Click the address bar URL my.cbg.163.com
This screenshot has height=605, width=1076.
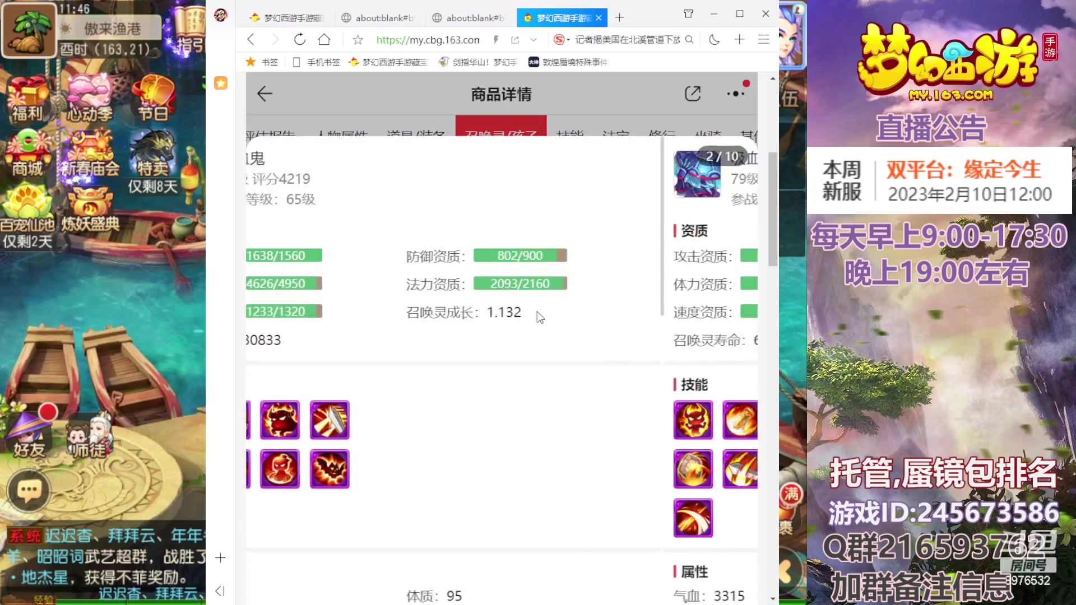[428, 40]
